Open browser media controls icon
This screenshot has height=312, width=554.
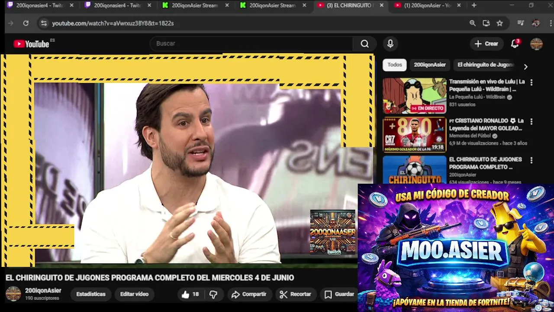coord(521,23)
